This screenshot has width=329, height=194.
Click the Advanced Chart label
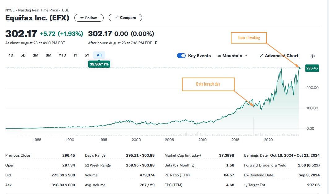pyautogui.click(x=282, y=56)
